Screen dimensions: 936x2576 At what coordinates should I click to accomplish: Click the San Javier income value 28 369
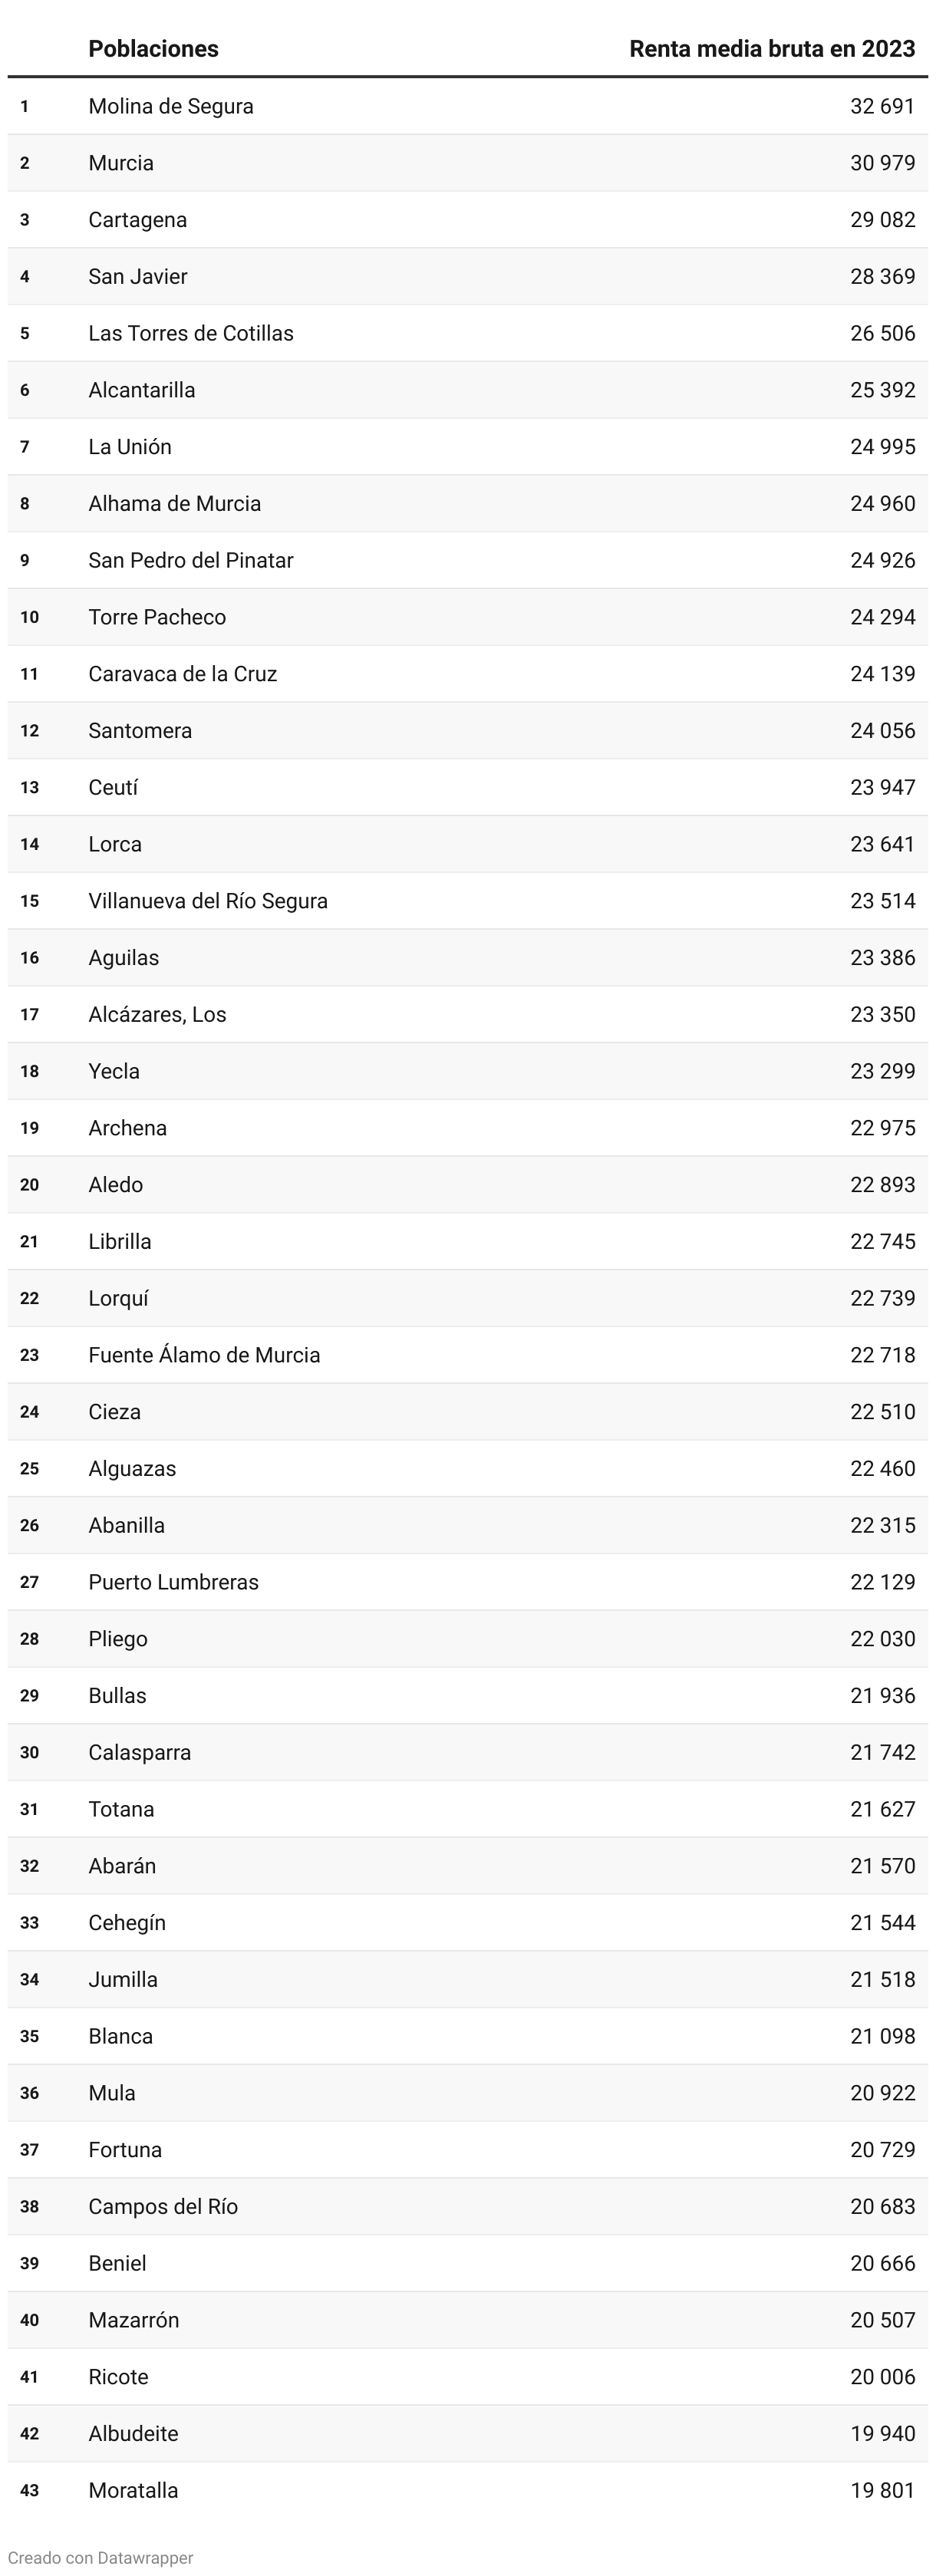[882, 276]
